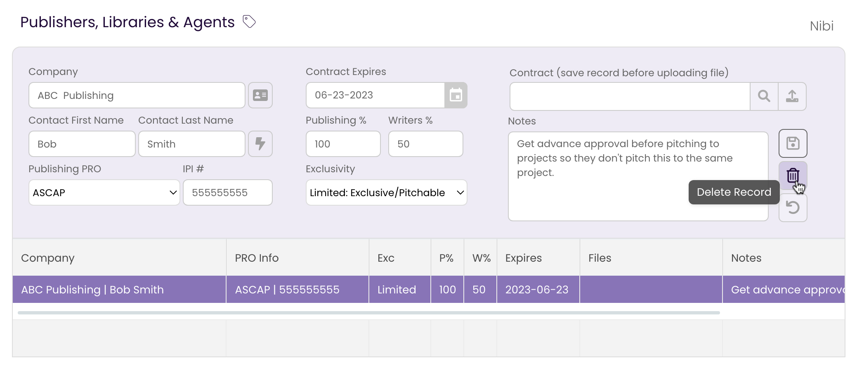Save the record with the disk icon
The width and height of the screenshot is (857, 368).
[793, 143]
